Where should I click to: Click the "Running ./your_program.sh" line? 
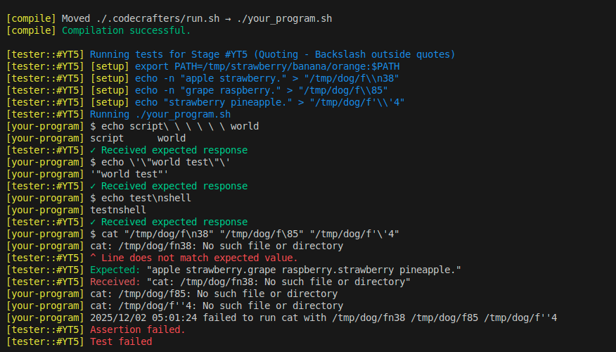[x=160, y=114]
